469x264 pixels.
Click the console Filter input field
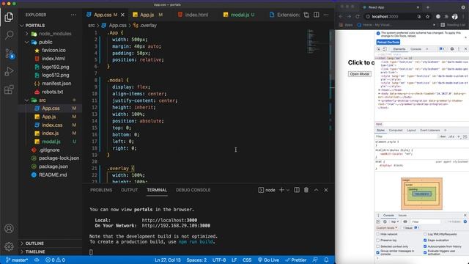coord(426,221)
